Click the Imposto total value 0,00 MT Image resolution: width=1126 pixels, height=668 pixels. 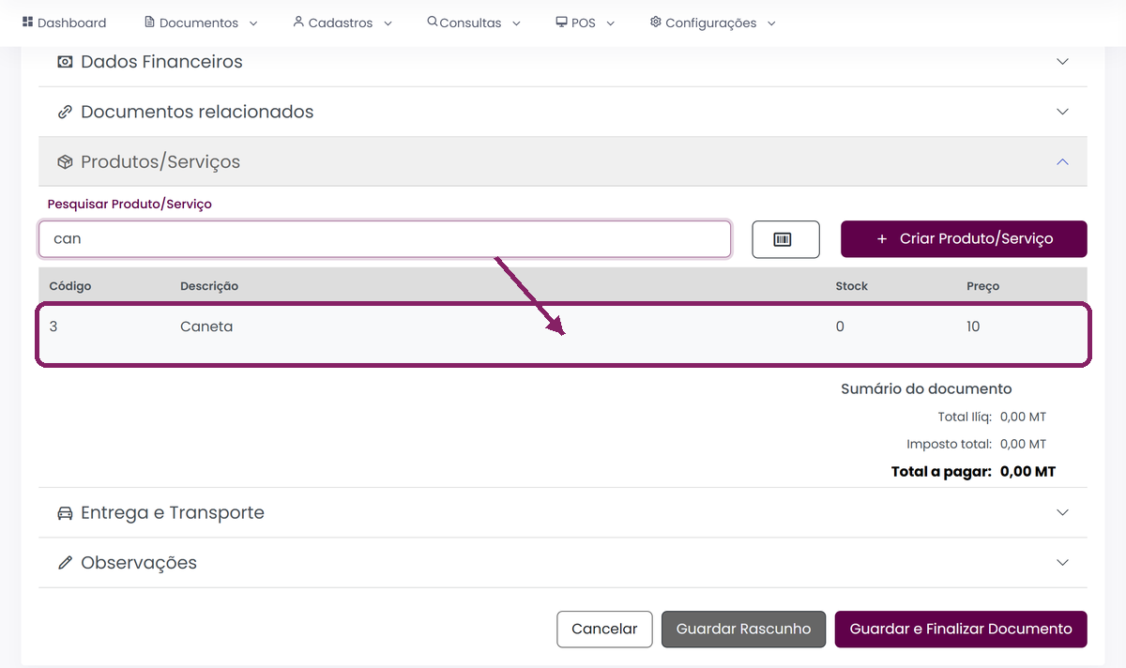[1023, 444]
